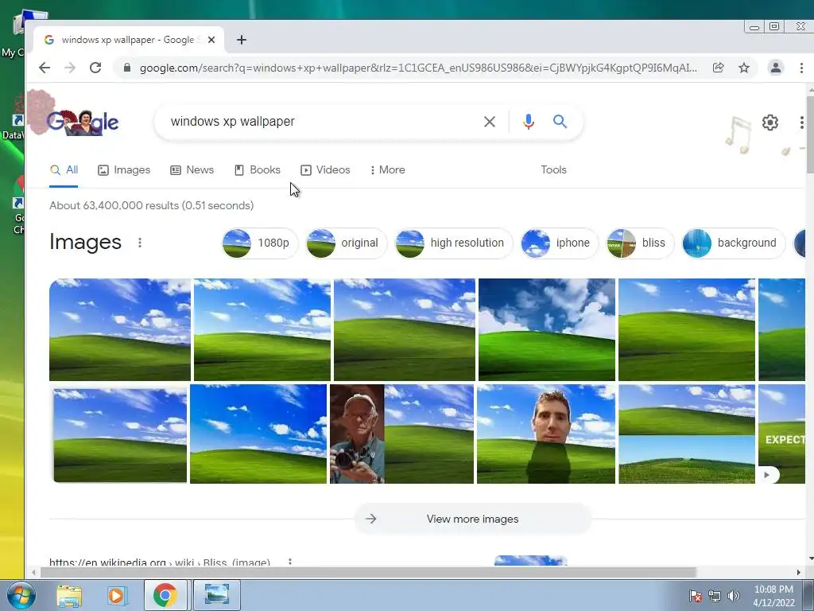Go back to previous page in Chrome
The width and height of the screenshot is (814, 611).
pos(45,68)
